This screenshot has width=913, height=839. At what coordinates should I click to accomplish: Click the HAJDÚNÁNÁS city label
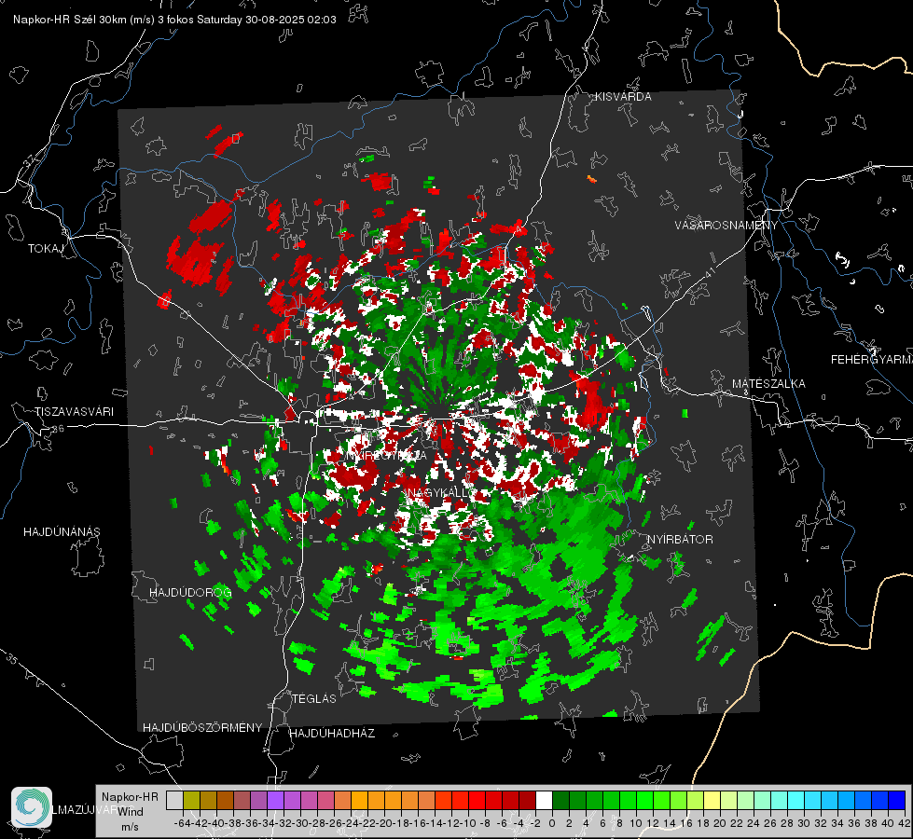pyautogui.click(x=62, y=532)
